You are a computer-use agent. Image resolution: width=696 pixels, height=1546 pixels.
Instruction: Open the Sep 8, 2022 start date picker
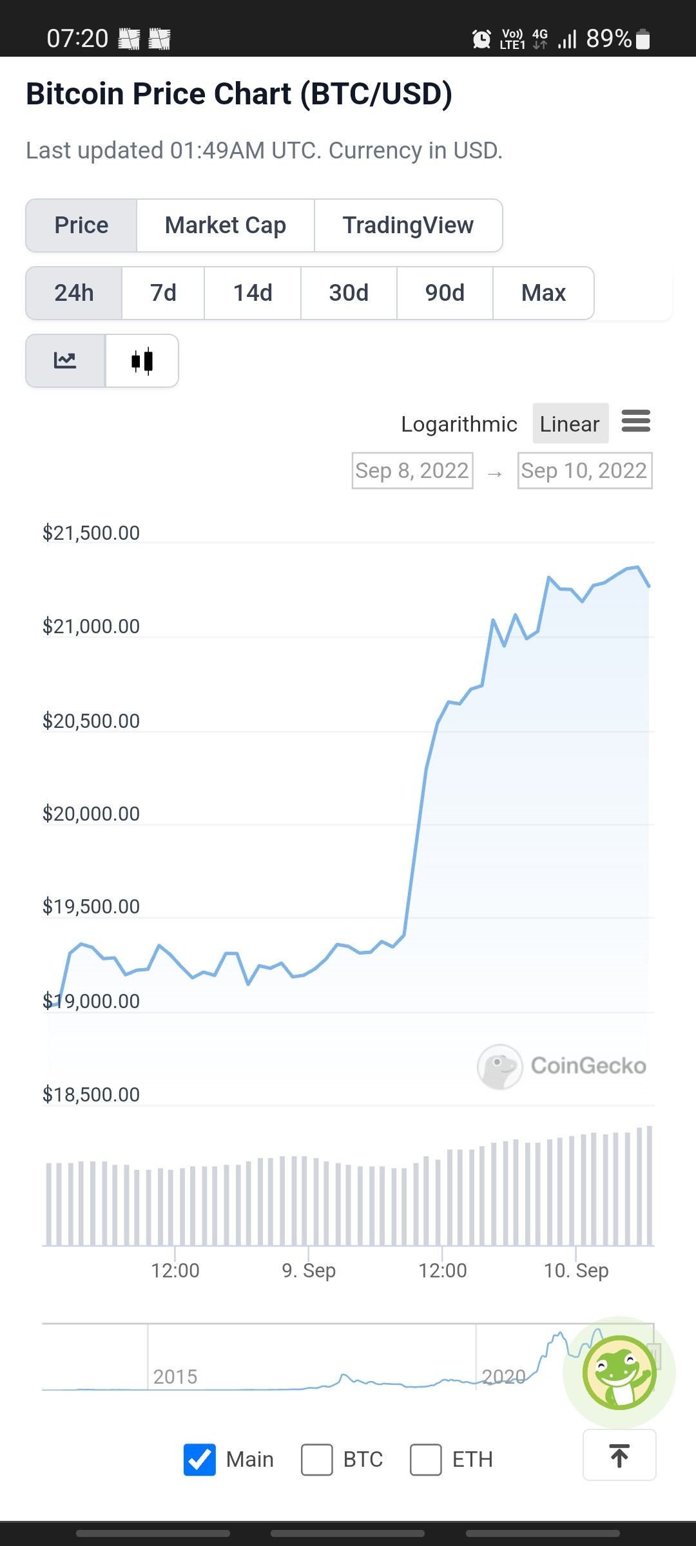coord(412,471)
